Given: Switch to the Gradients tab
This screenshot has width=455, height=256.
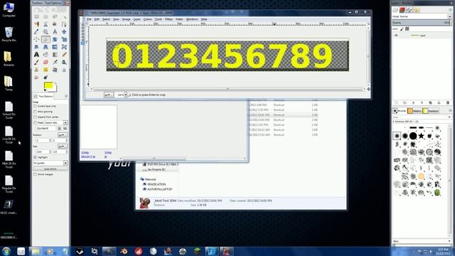Looking at the screenshot, I should 431,111.
